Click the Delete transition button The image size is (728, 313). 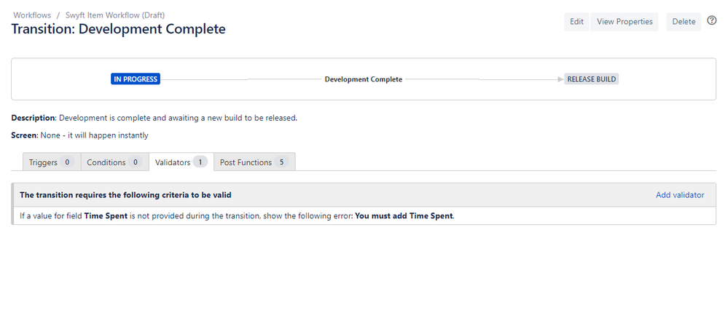684,22
